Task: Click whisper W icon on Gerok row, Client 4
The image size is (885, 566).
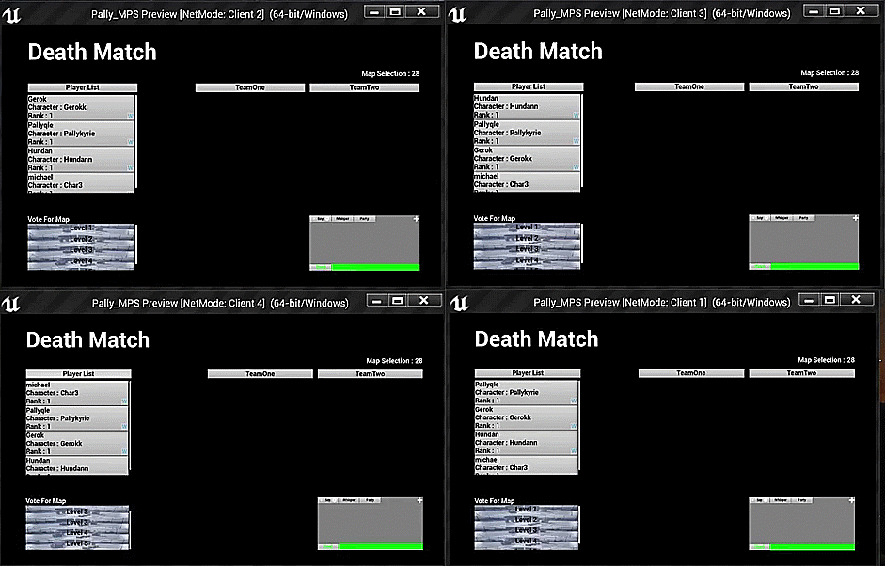Action: pos(124,451)
